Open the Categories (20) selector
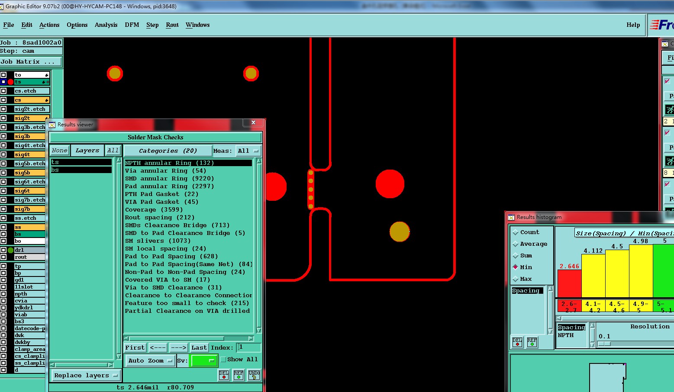Viewport: 674px width, 392px height. click(x=168, y=151)
